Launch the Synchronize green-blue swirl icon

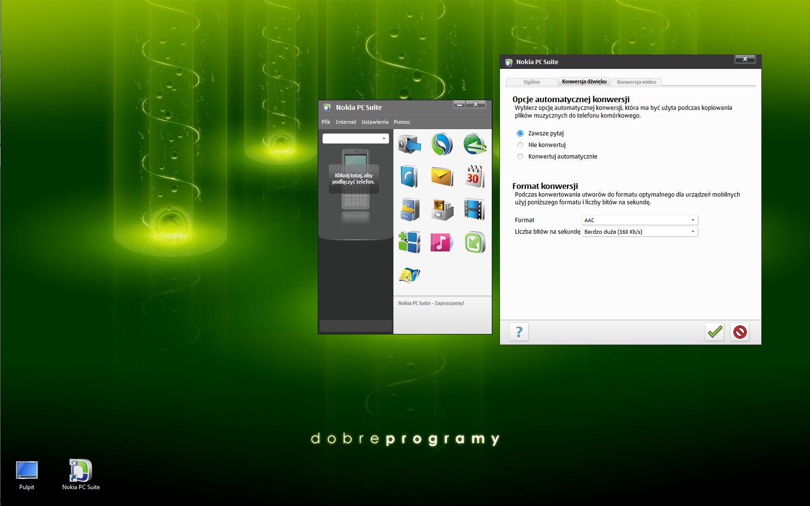(x=442, y=144)
